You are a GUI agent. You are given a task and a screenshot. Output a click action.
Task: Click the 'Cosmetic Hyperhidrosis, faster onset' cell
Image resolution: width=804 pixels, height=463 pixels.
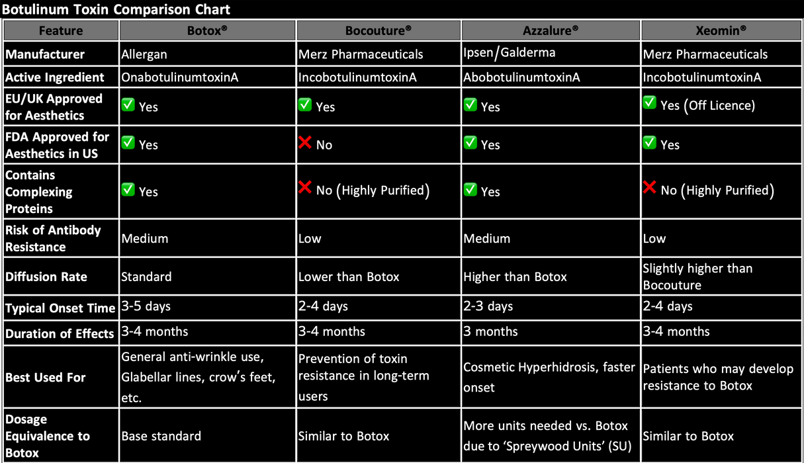549,377
